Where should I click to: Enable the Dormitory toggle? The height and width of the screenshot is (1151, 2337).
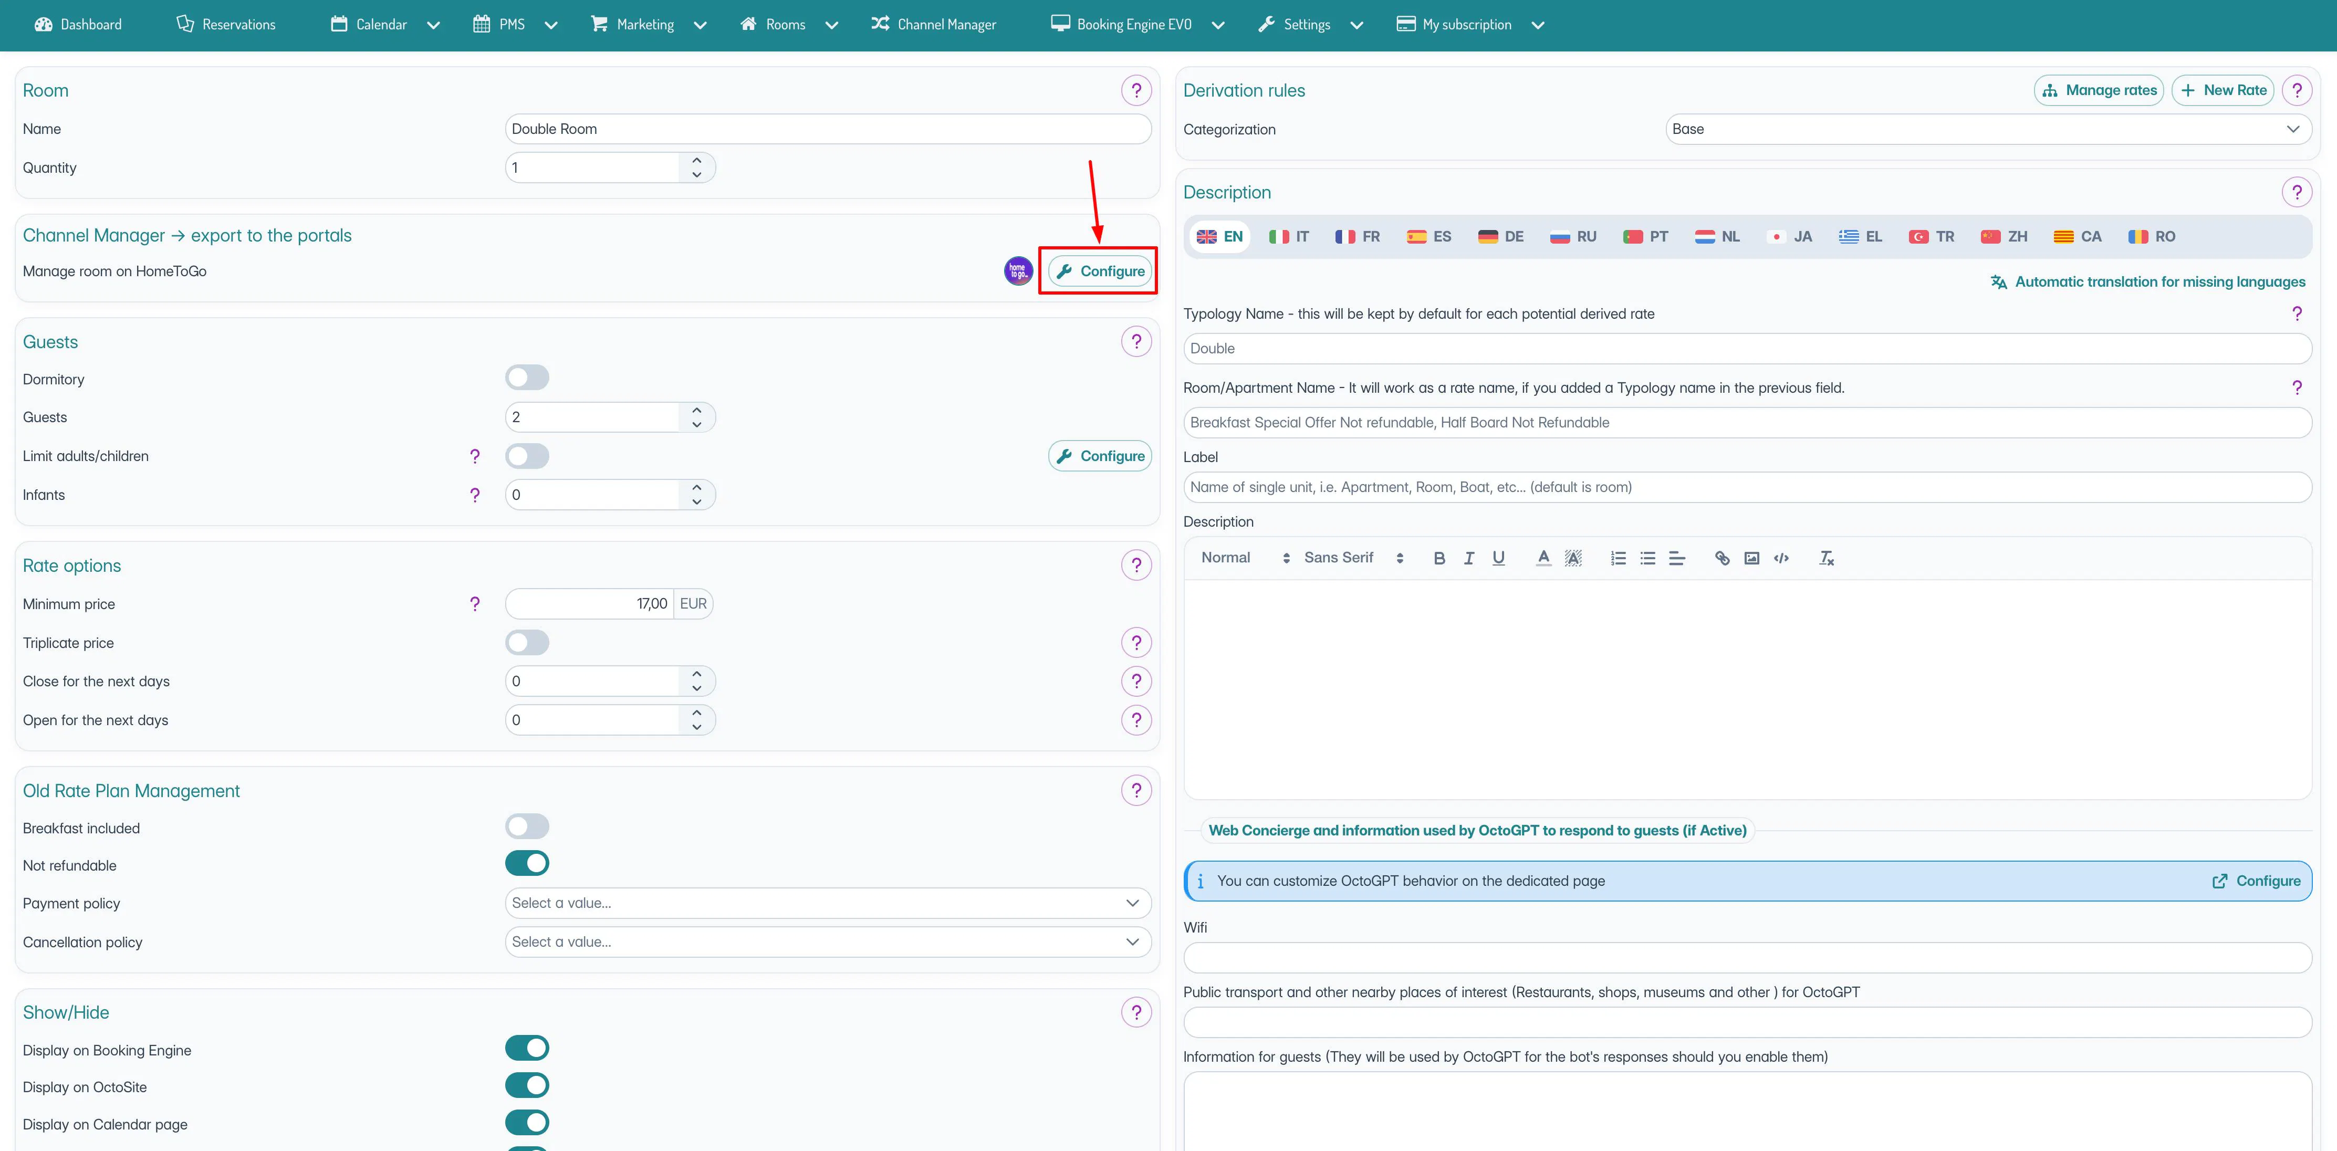(x=527, y=378)
